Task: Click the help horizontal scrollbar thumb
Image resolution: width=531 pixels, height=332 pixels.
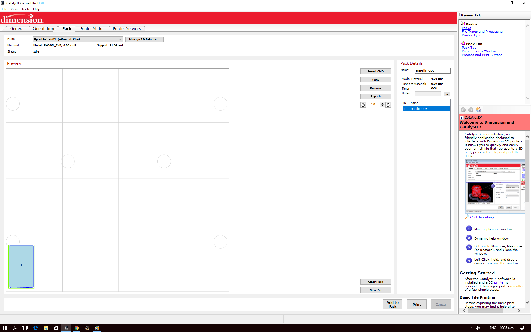Action: (485, 311)
